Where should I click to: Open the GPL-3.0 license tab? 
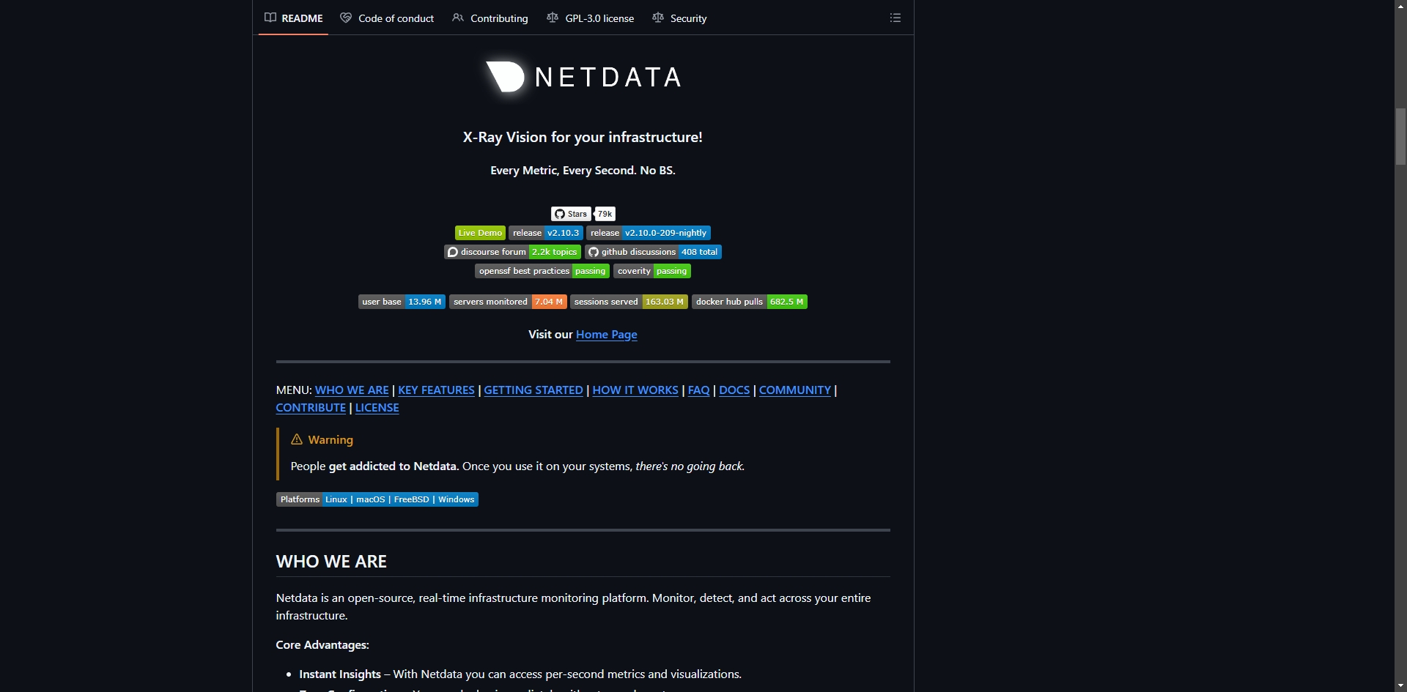tap(591, 18)
